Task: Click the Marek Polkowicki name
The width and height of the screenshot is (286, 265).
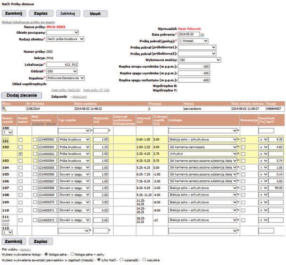Action: tap(189, 29)
